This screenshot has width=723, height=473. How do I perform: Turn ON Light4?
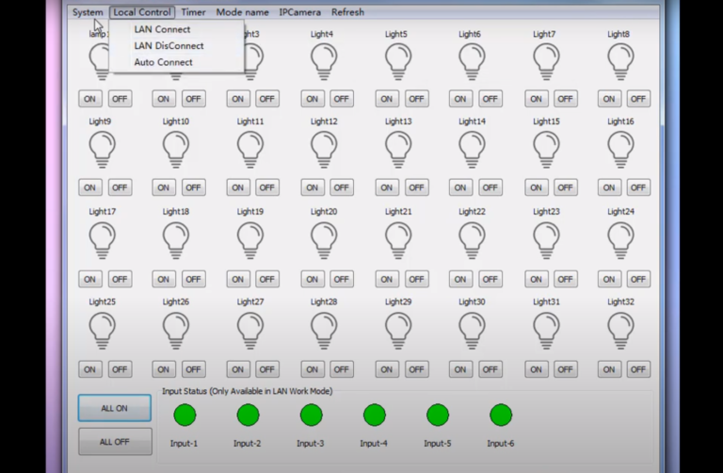point(312,99)
